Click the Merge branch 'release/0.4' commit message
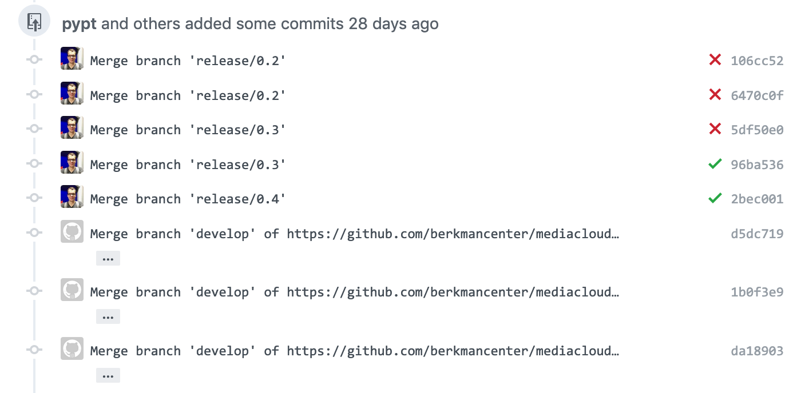 pyautogui.click(x=187, y=198)
